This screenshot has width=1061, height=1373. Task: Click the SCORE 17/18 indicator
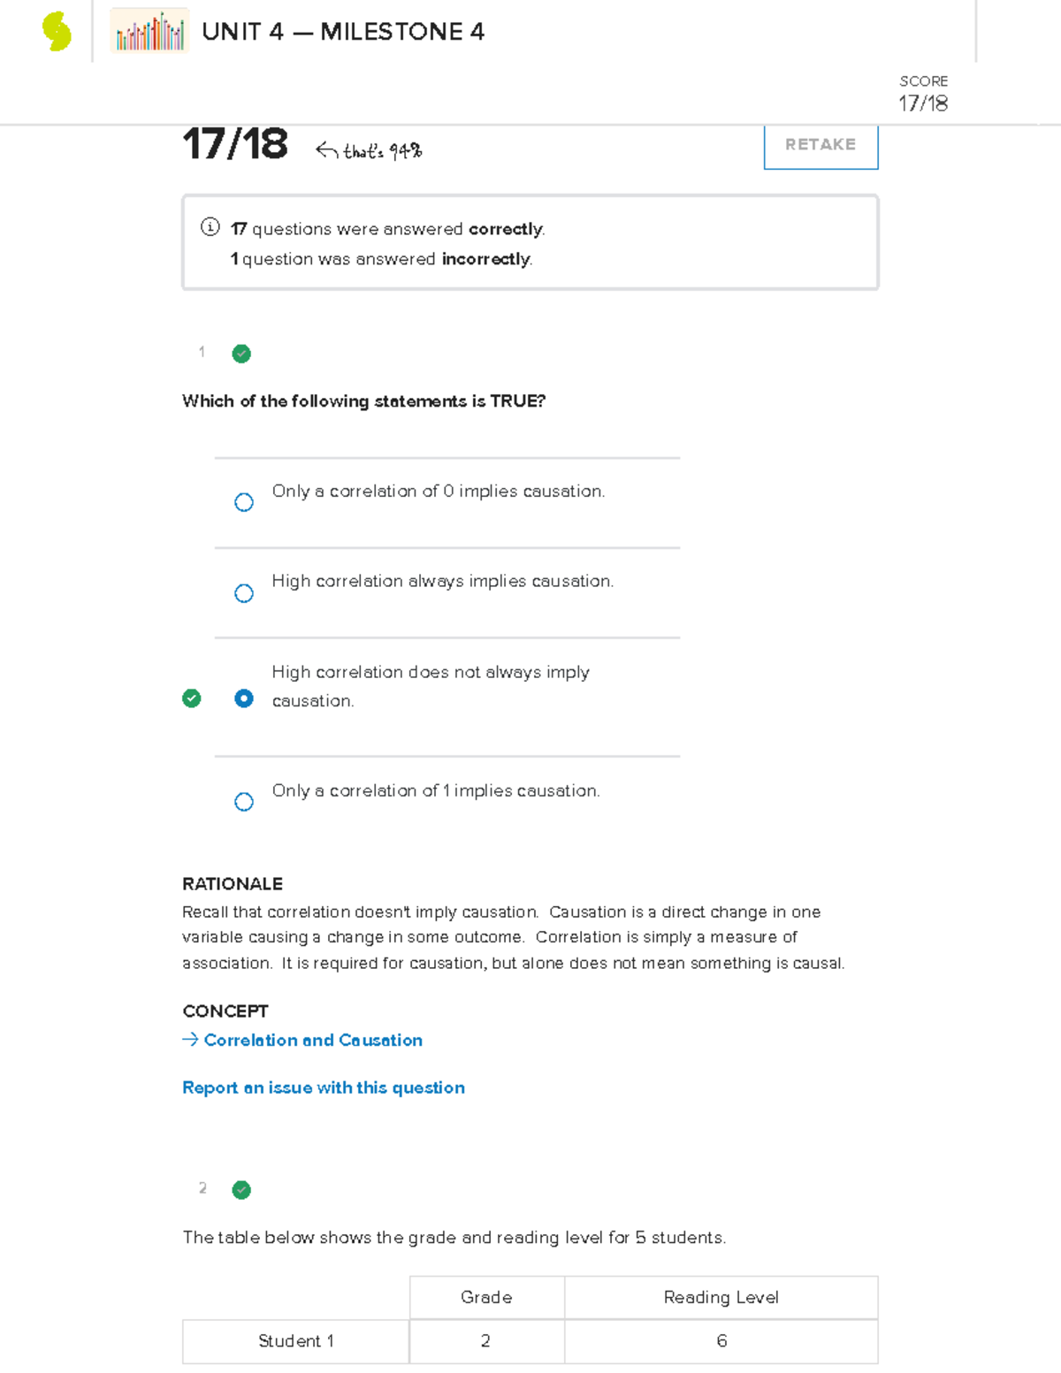[923, 94]
